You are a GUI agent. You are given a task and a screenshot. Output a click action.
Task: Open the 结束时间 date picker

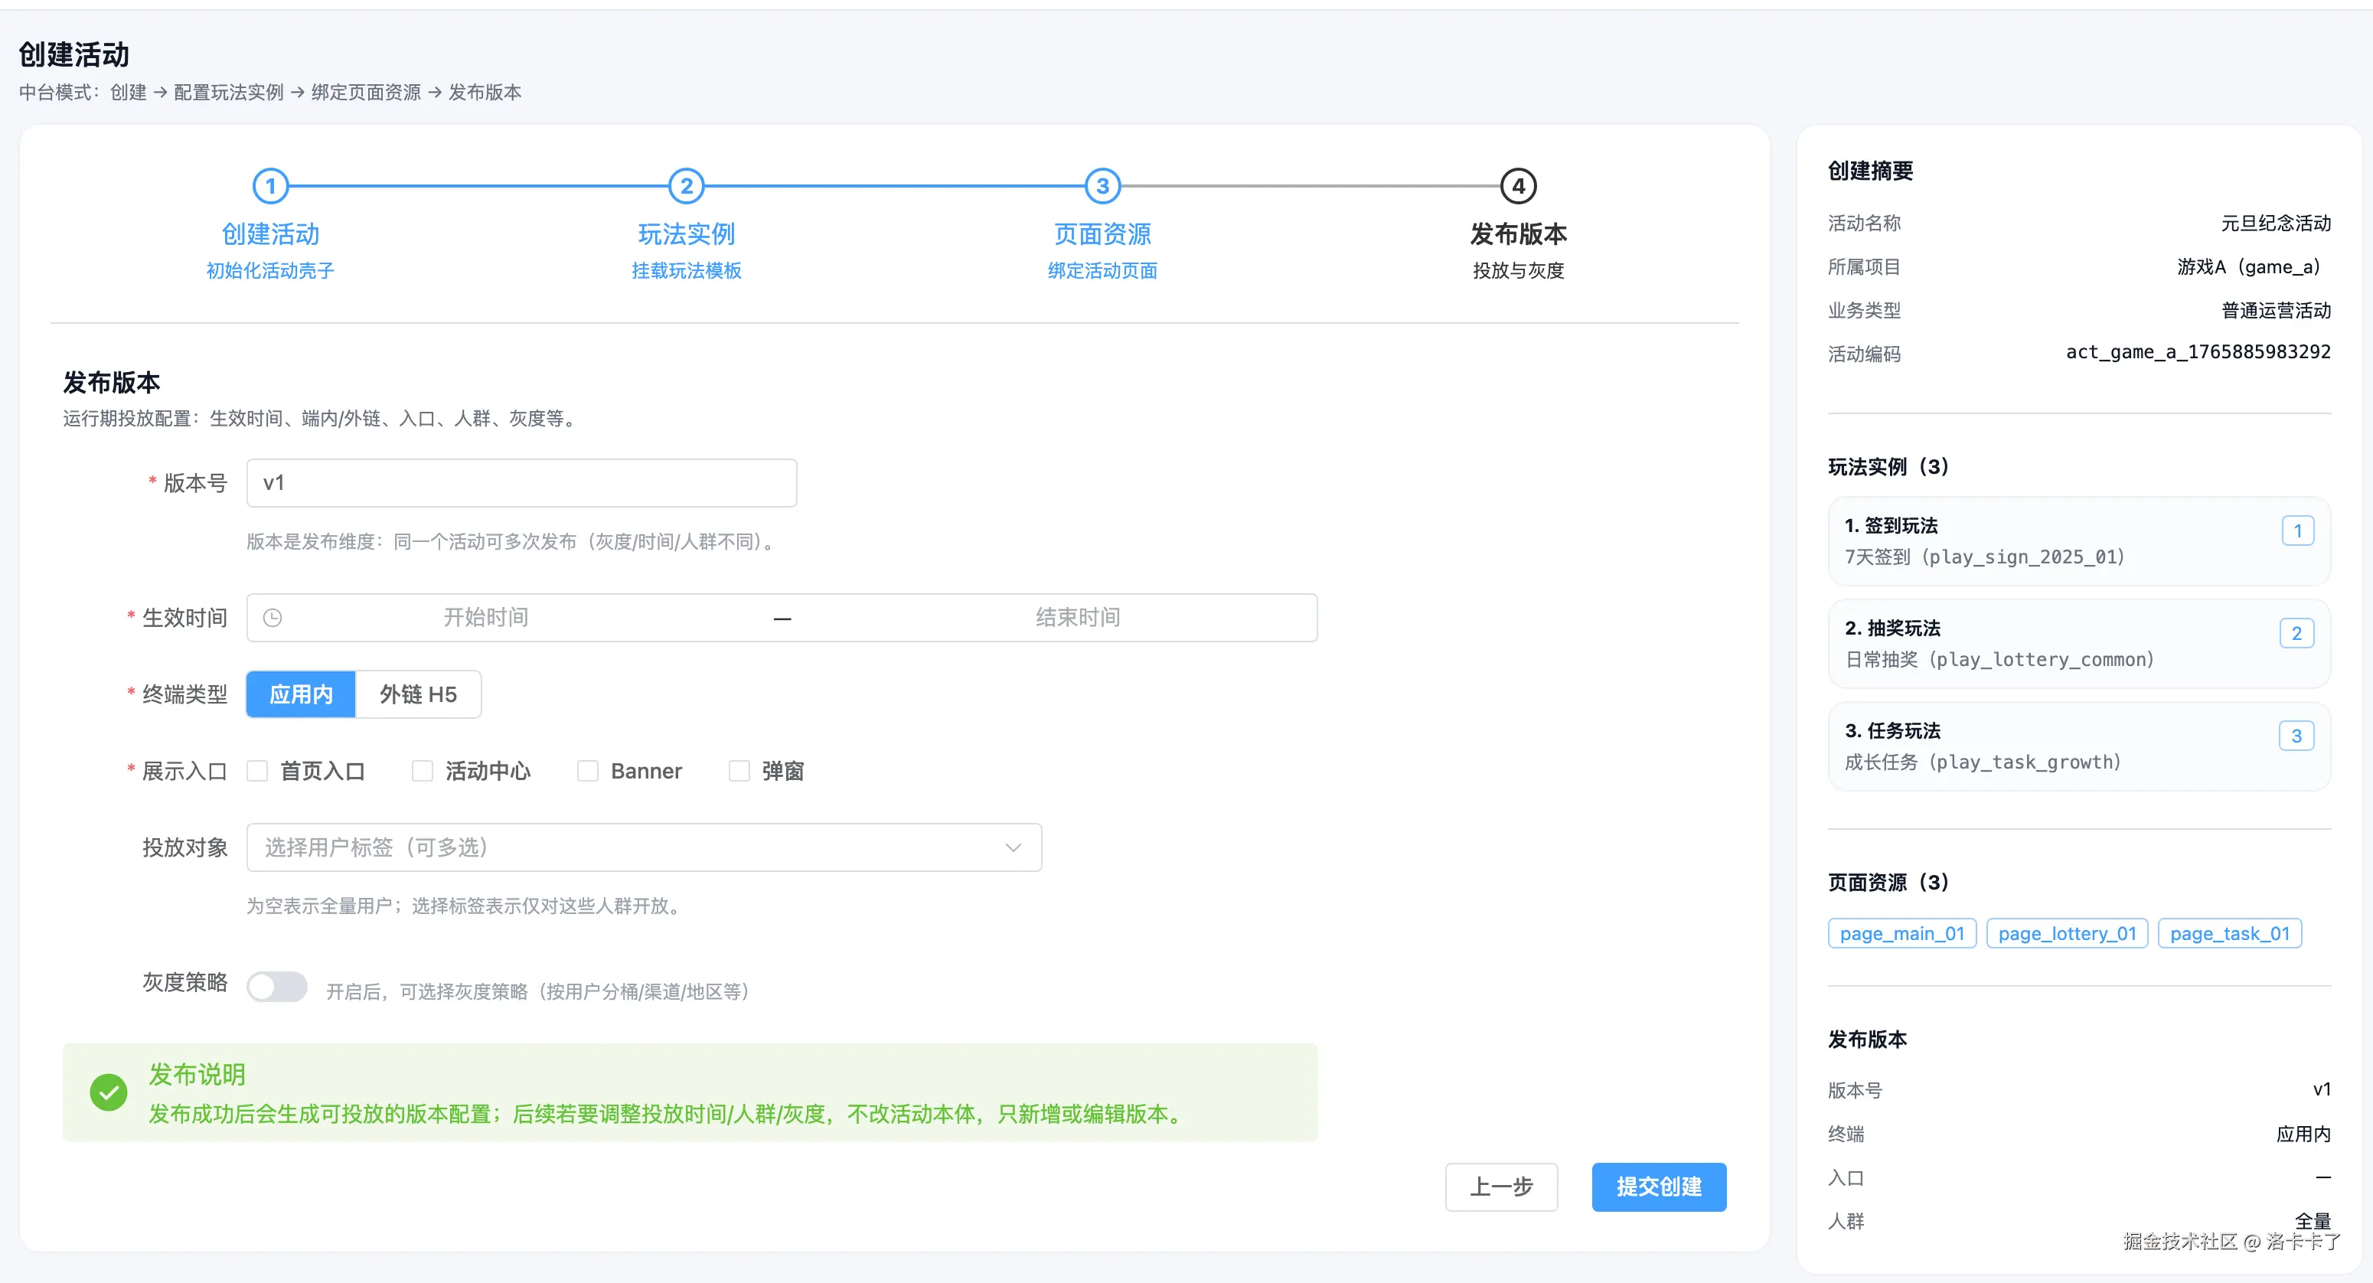tap(1077, 618)
